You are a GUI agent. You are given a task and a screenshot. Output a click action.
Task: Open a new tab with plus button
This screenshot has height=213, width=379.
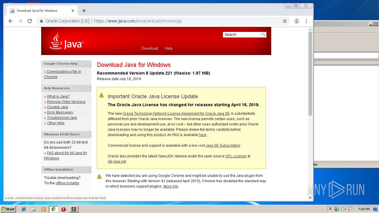pyautogui.click(x=84, y=11)
